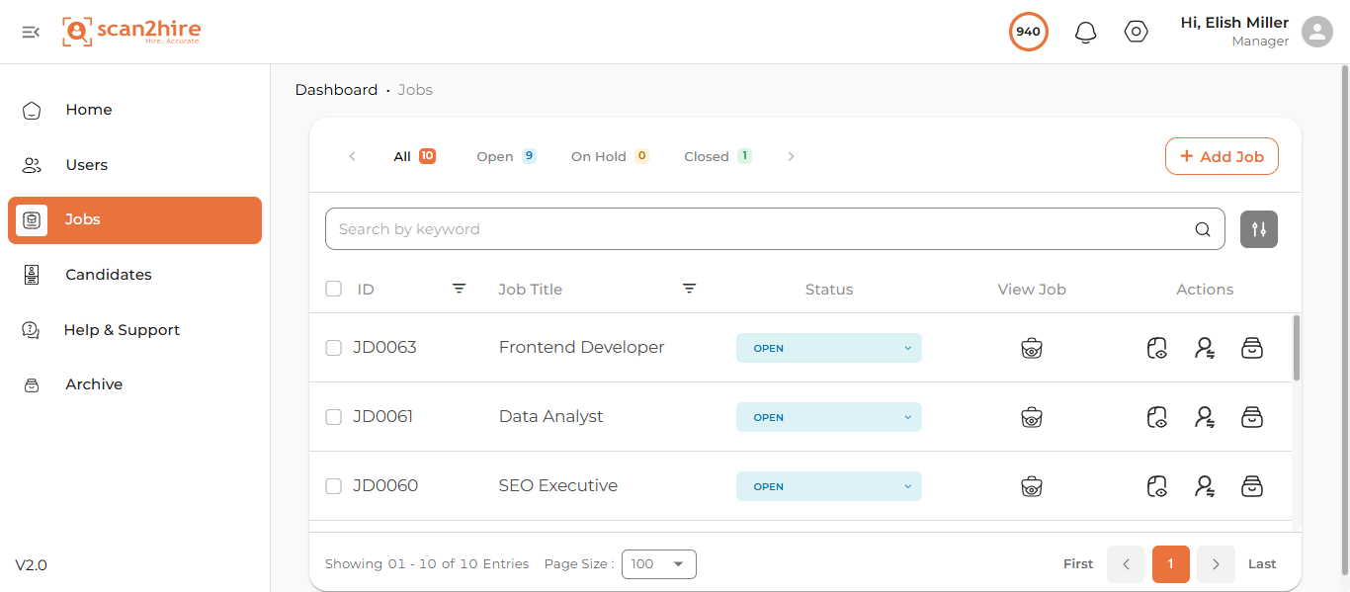Click the Archive sidebar icon
Screen dimensions: 1350x592
click(32, 384)
